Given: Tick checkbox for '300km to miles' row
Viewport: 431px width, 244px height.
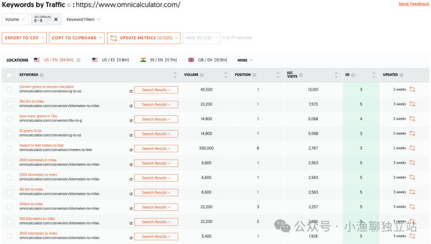Looking at the screenshot, I should pos(9,207).
